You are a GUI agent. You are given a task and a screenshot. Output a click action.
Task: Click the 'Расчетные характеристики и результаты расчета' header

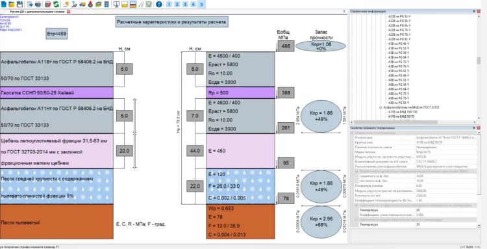(x=172, y=22)
